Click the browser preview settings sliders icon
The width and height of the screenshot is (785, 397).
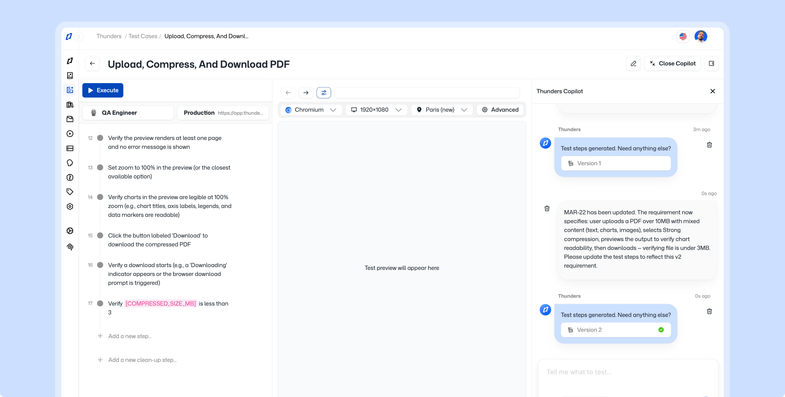coord(324,93)
